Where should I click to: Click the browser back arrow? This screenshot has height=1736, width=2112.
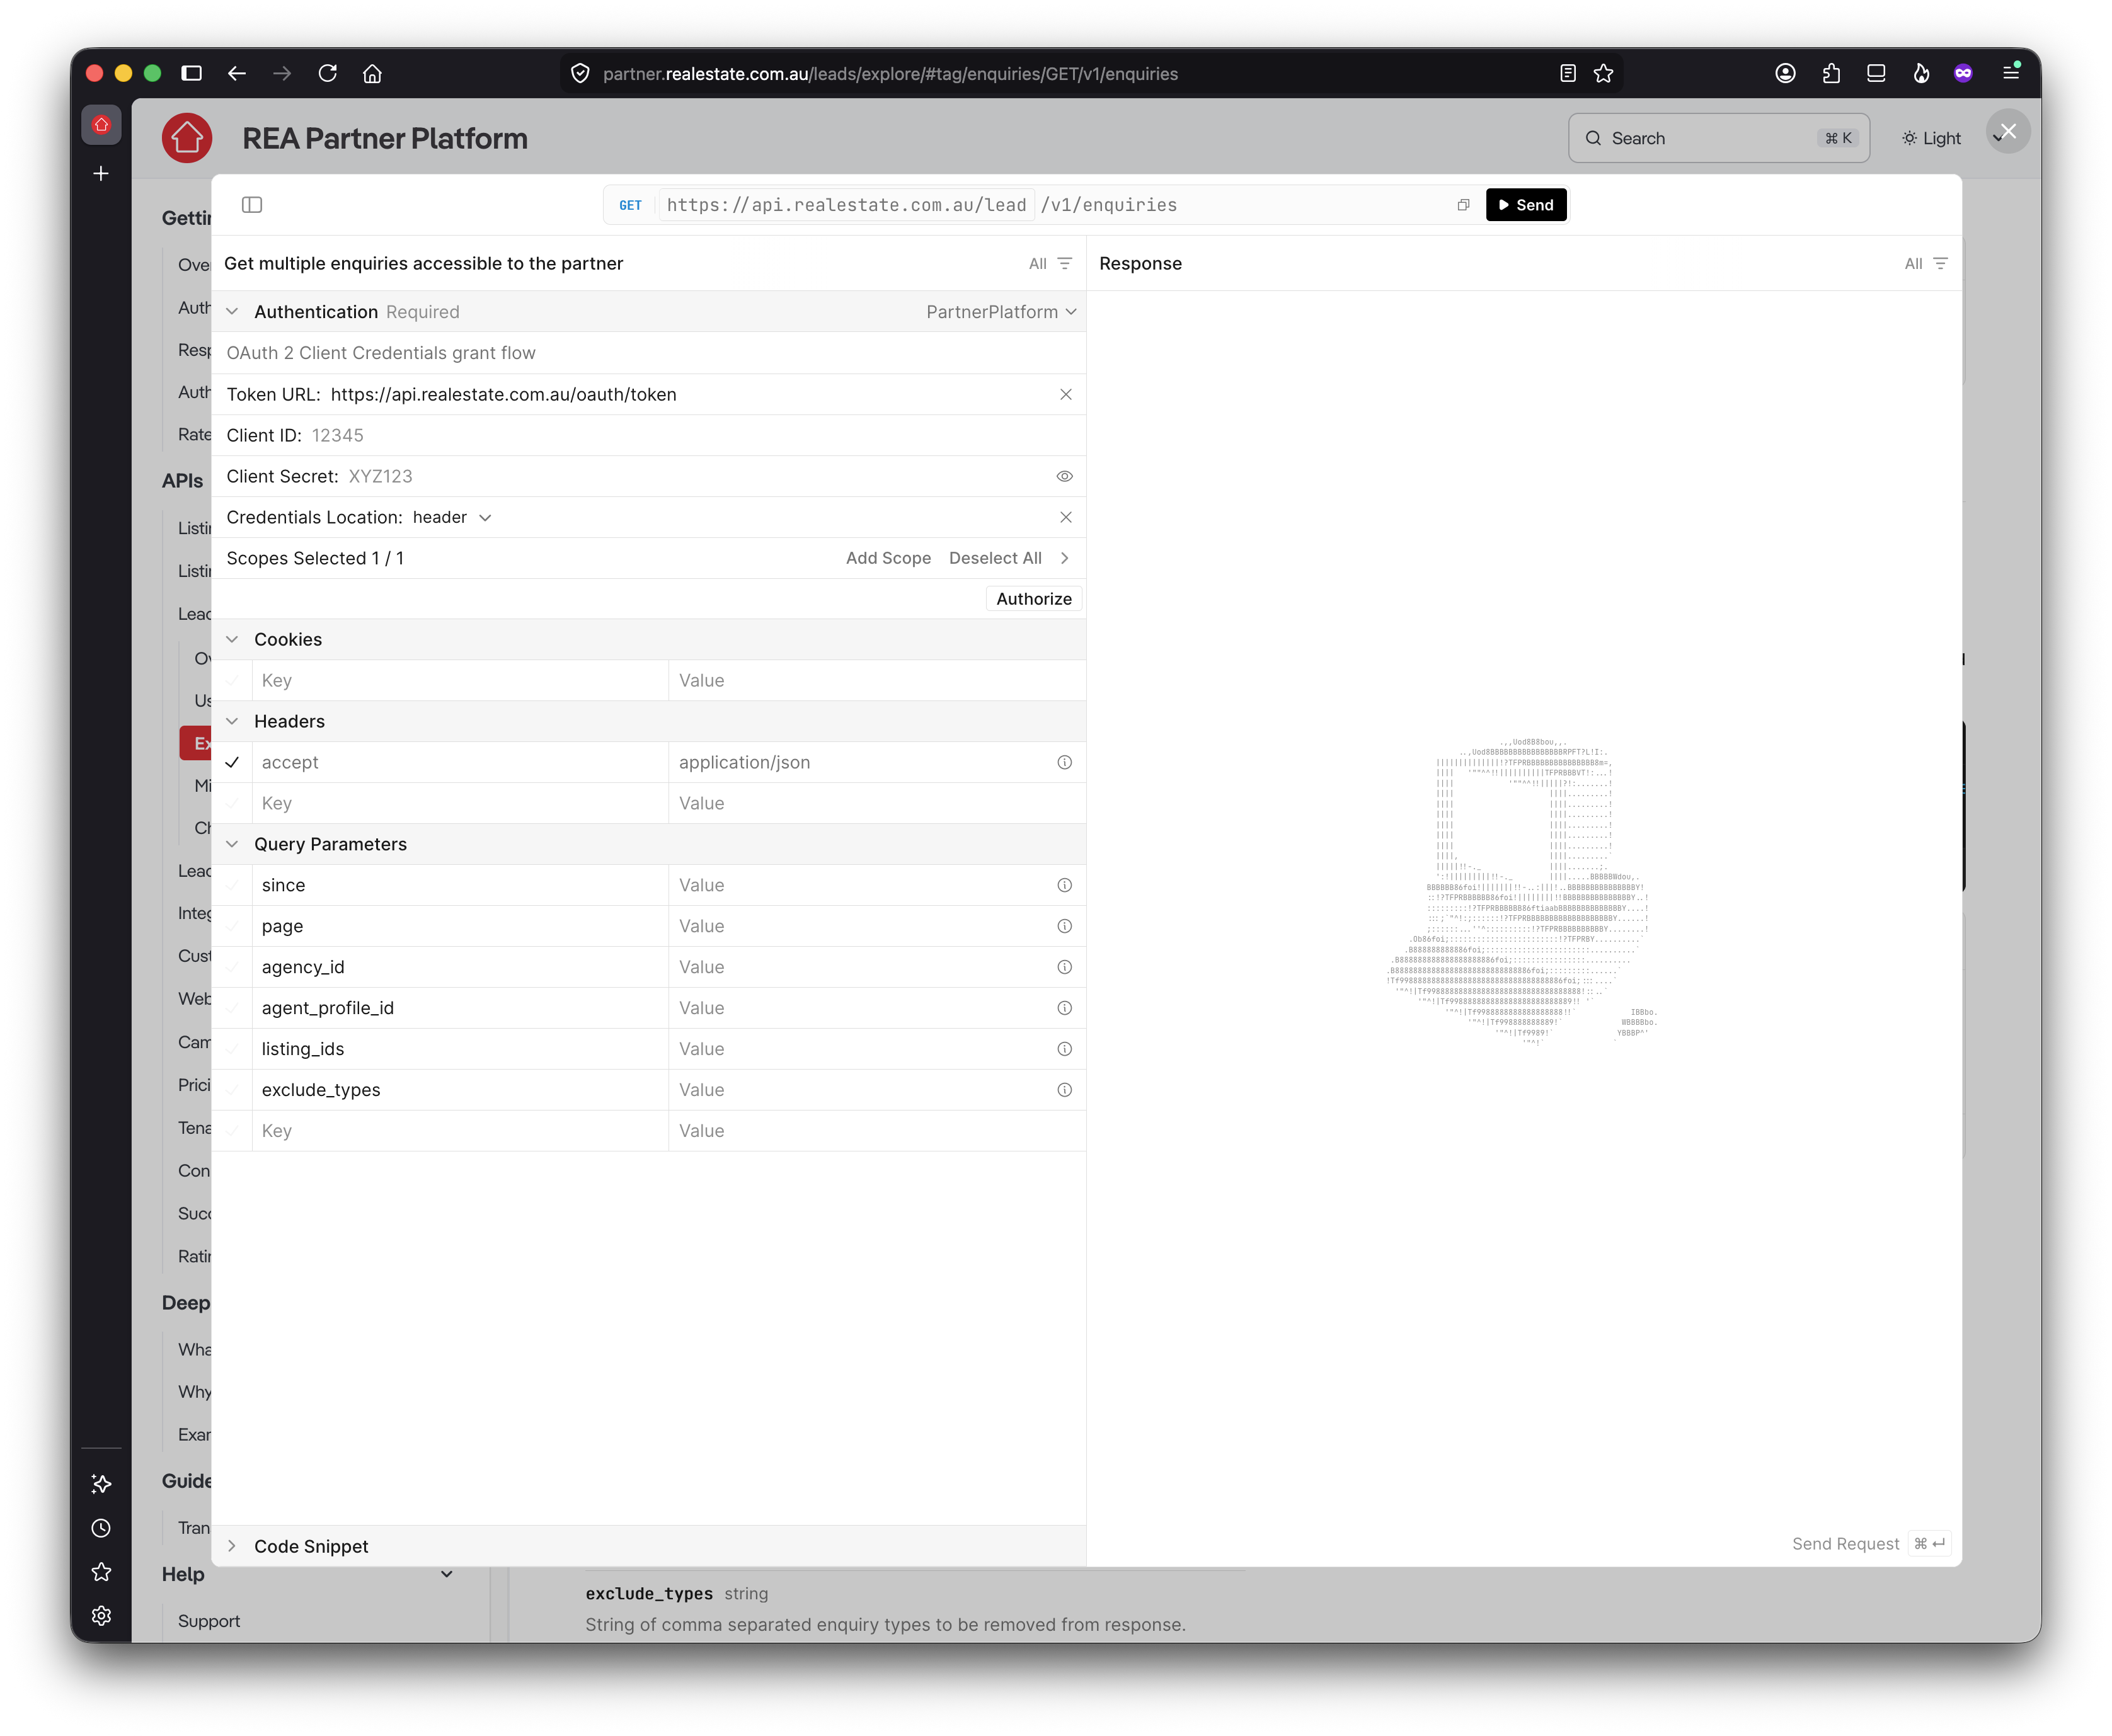click(x=237, y=73)
